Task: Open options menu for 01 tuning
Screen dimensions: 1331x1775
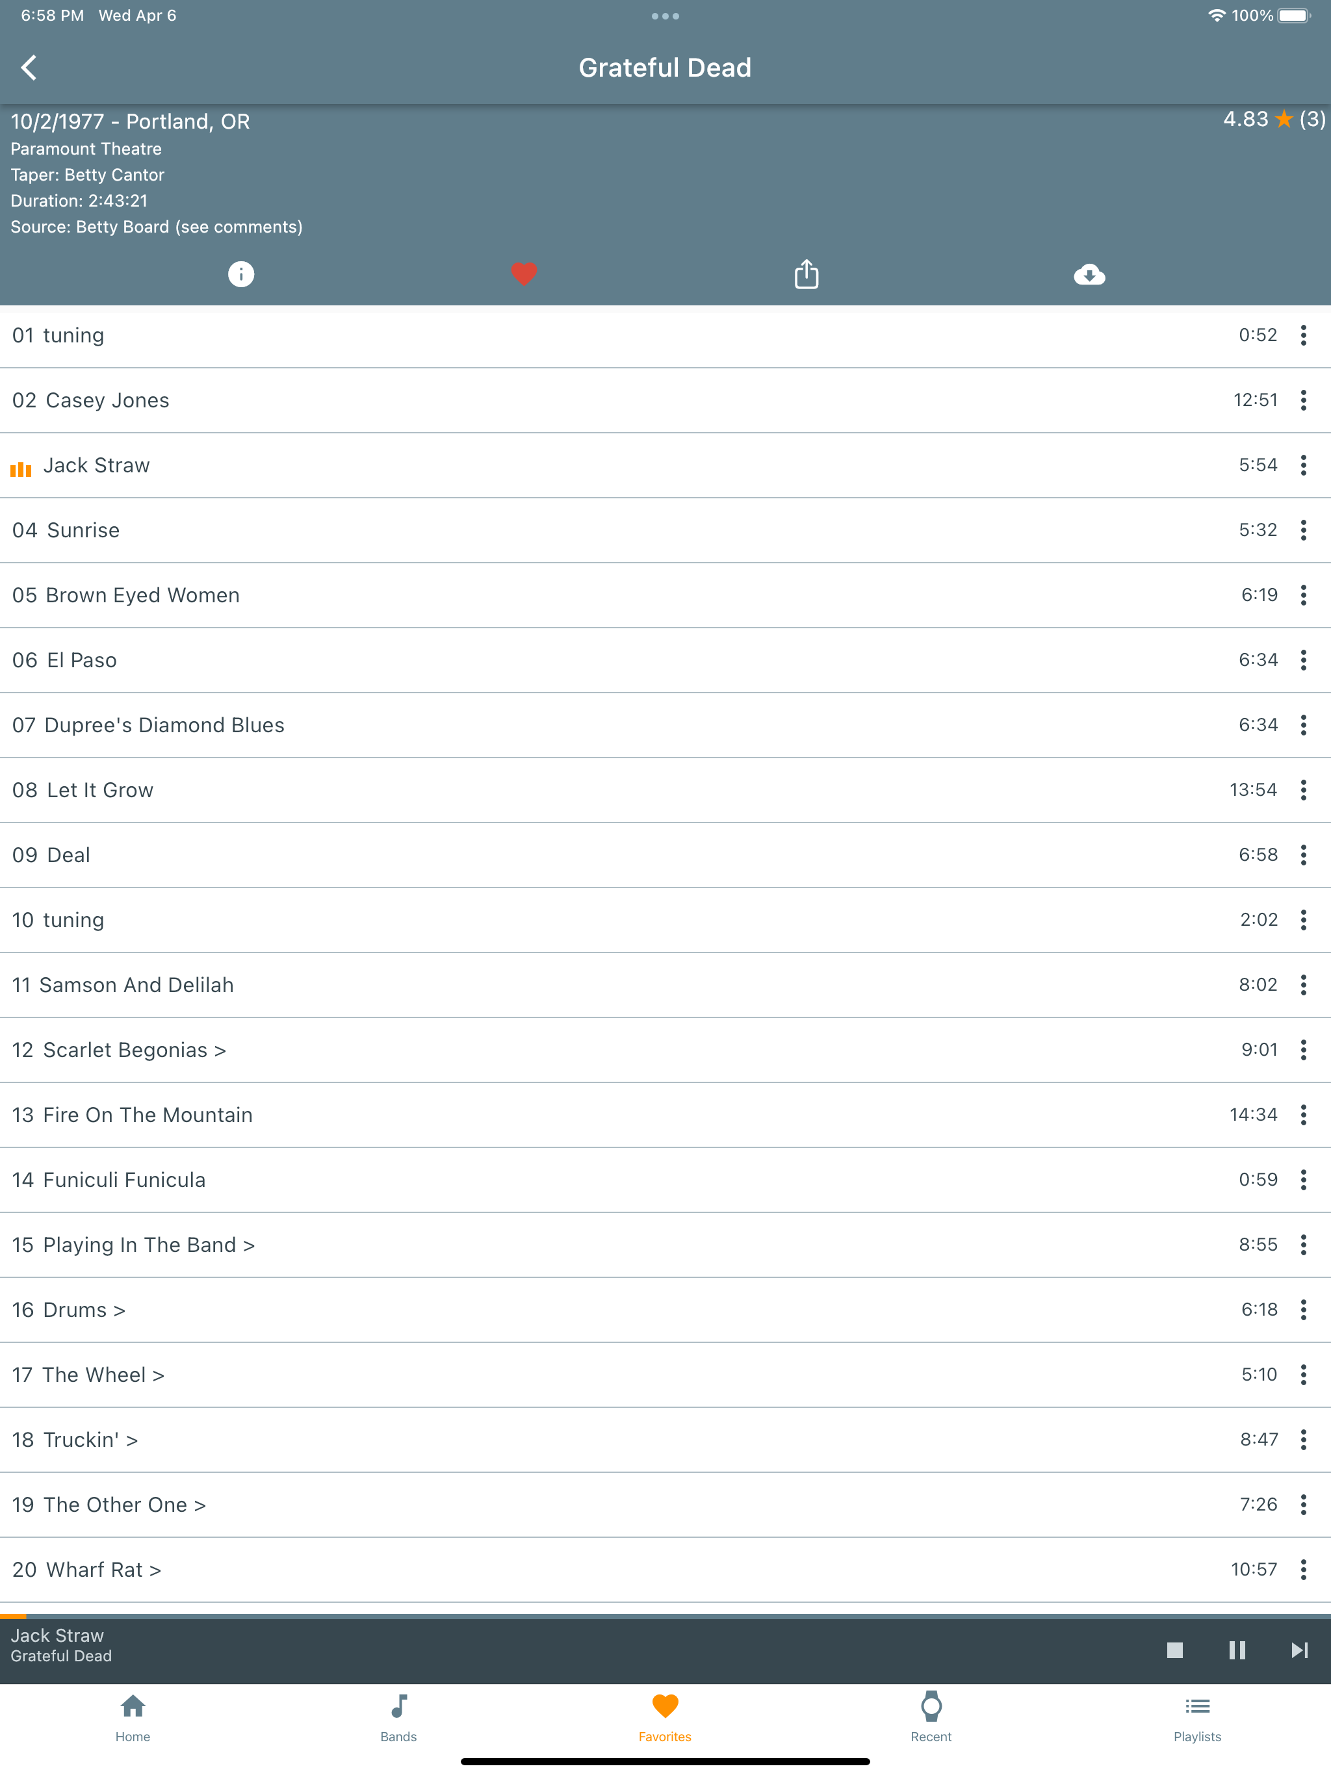Action: [x=1304, y=335]
